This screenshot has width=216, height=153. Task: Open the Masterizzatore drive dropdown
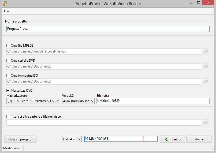(x=33, y=101)
